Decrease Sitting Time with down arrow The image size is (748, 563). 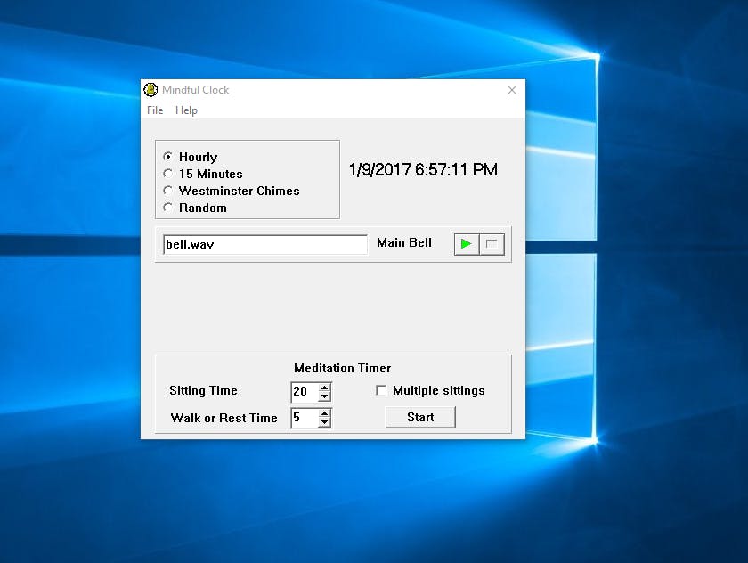point(324,396)
